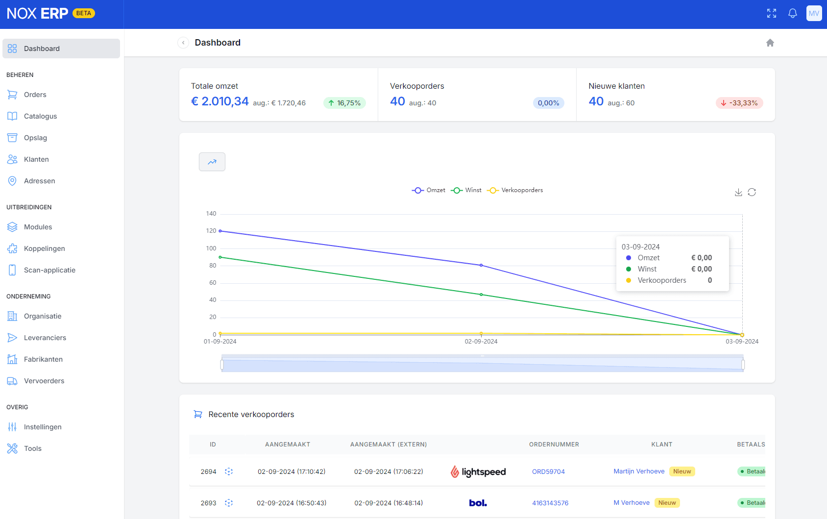
Task: Refresh the chart data
Action: [752, 192]
